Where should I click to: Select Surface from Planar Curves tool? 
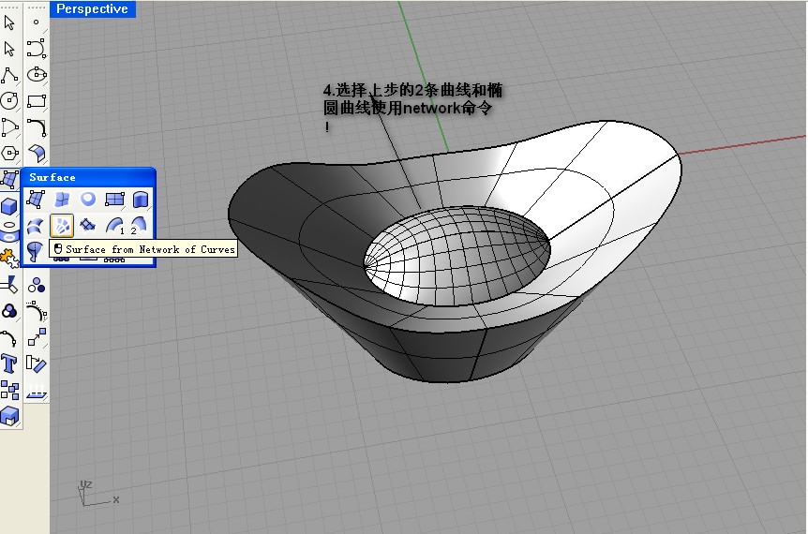click(88, 200)
